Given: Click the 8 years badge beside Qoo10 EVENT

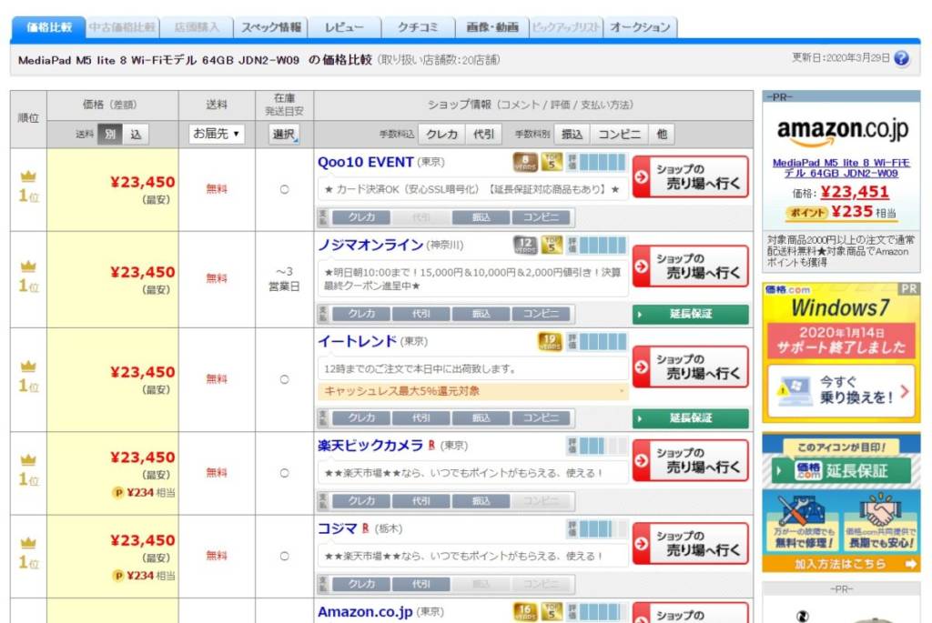Looking at the screenshot, I should pos(525,162).
